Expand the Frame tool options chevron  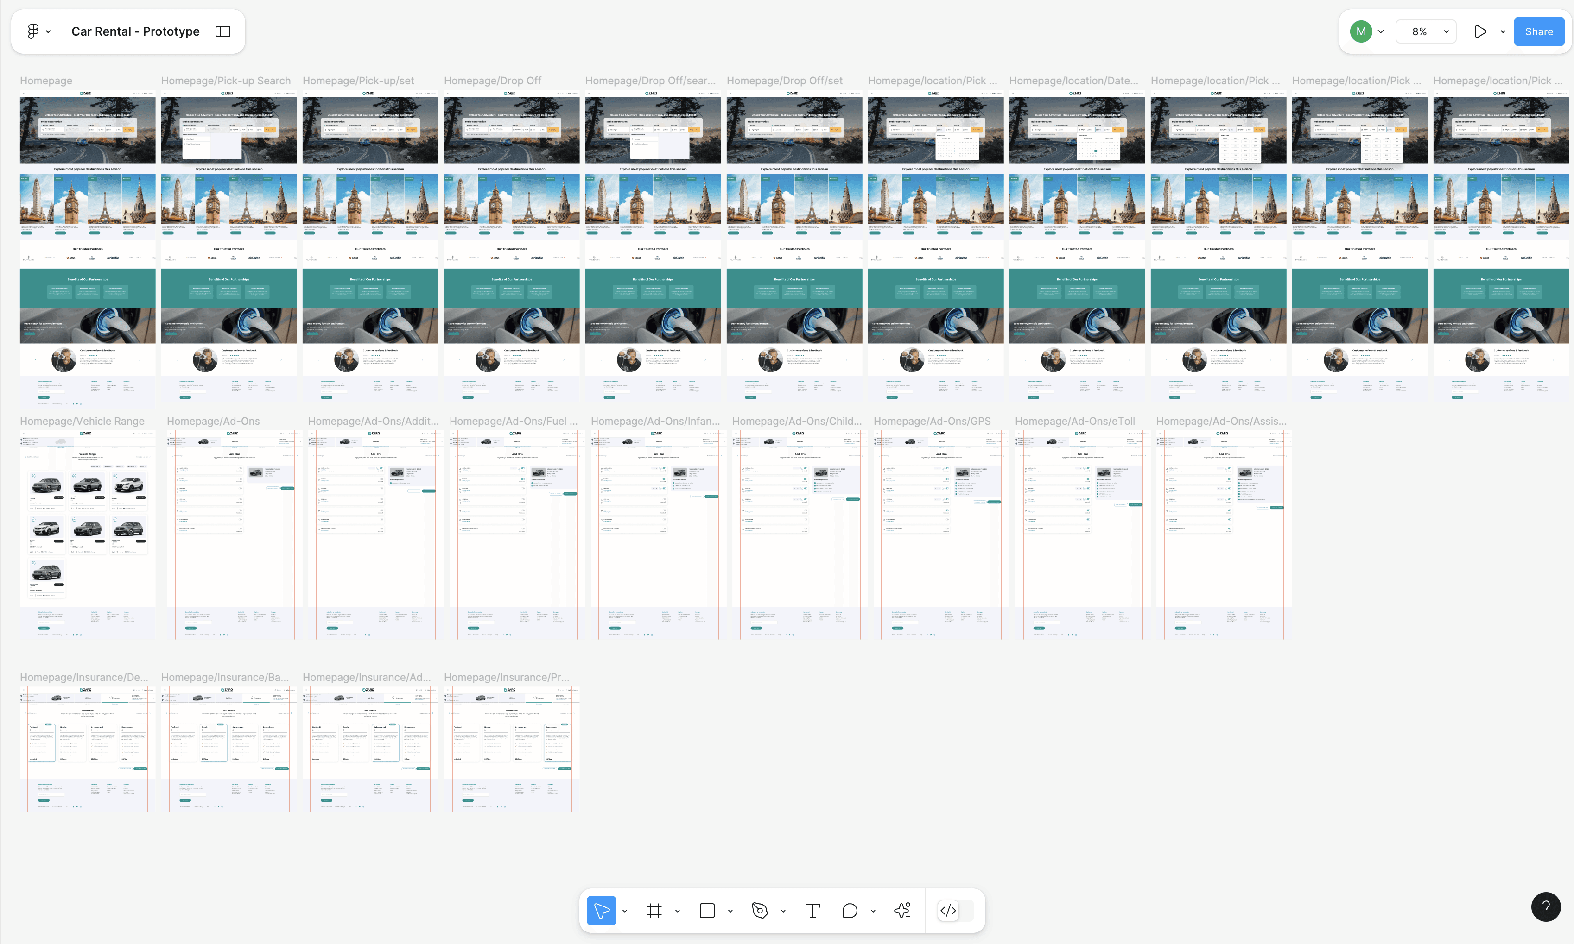(677, 911)
